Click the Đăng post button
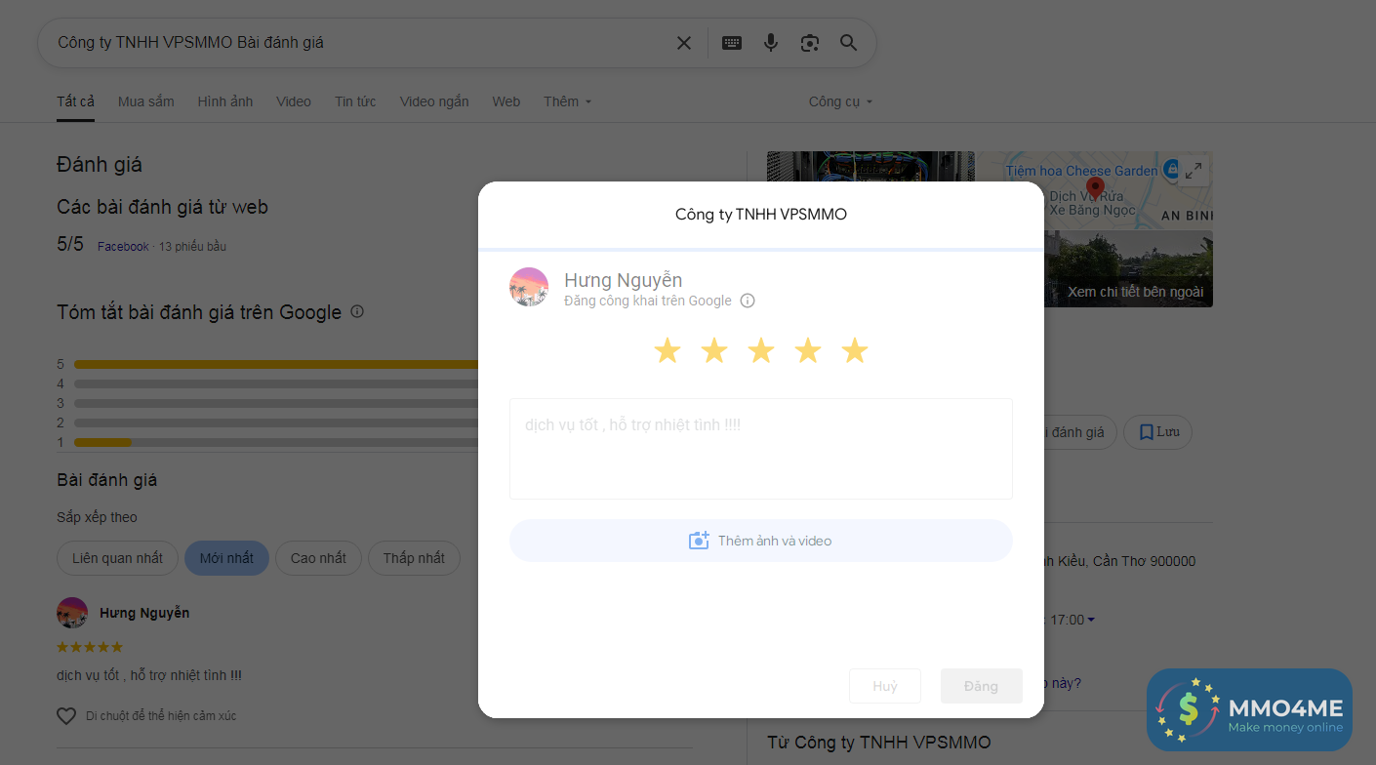 coord(981,686)
